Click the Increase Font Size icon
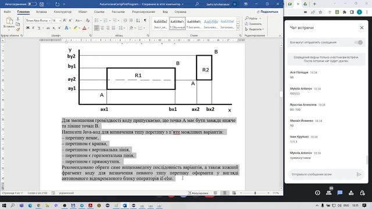The height and width of the screenshot is (209, 372). click(65, 21)
